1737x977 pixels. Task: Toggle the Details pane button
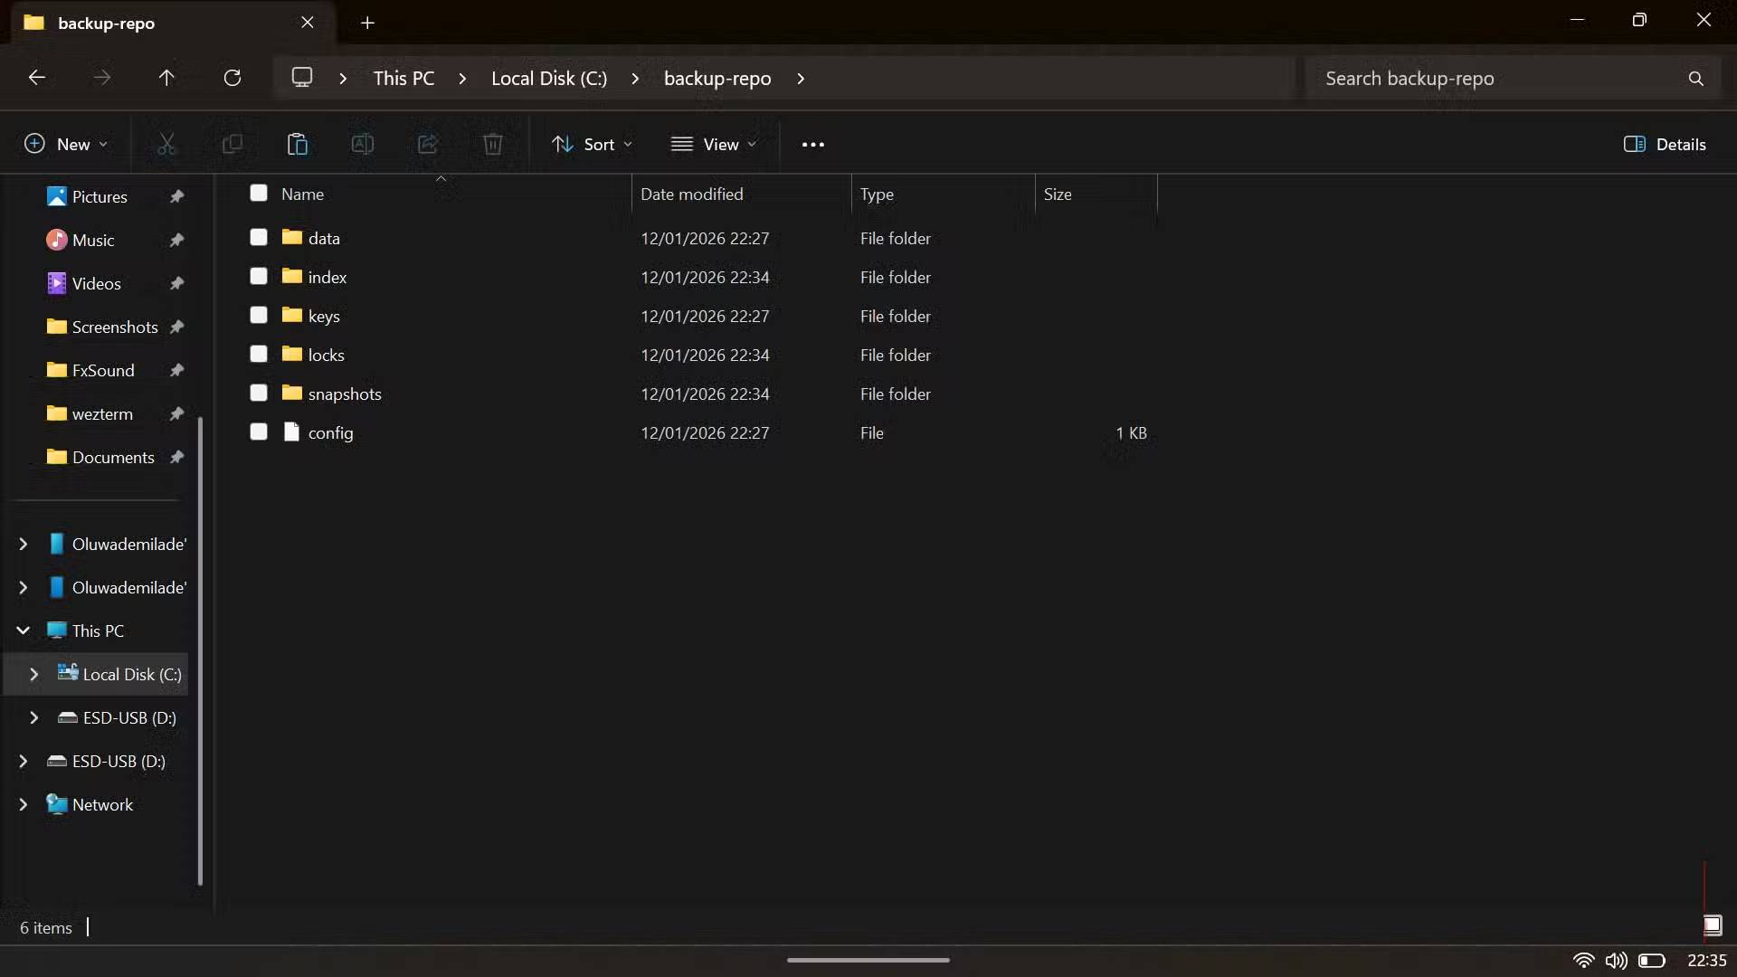point(1665,144)
